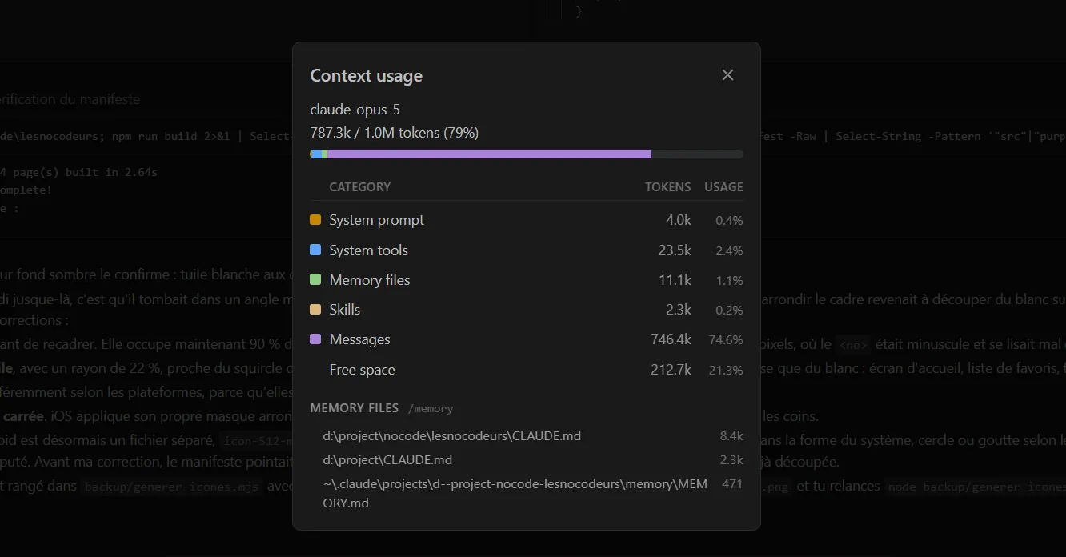Select the System tools category label

(368, 250)
